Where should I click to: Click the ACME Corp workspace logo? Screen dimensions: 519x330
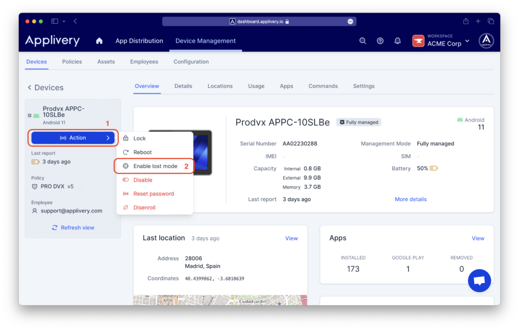(x=418, y=41)
